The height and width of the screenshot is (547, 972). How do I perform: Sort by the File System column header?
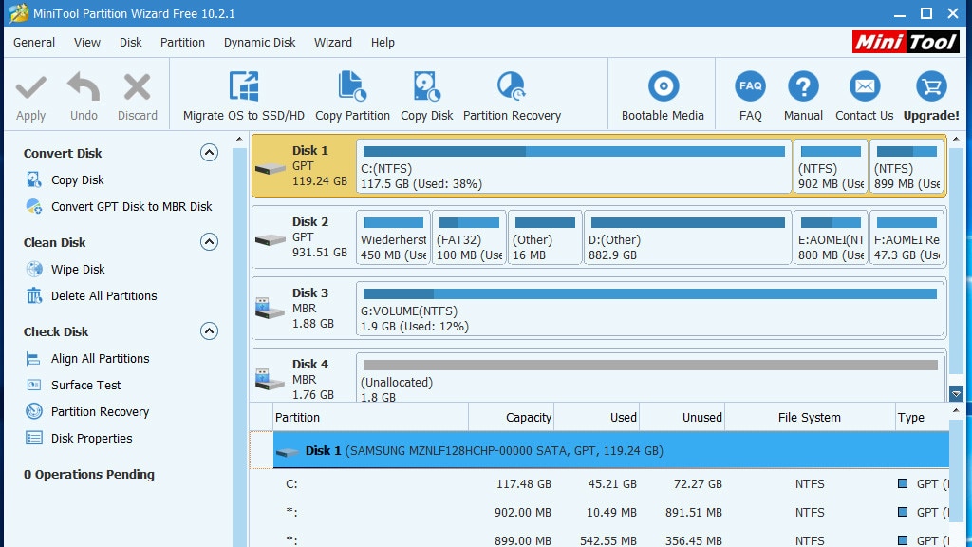pyautogui.click(x=810, y=418)
